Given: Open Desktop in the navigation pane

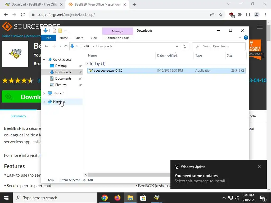Looking at the screenshot, I should pos(61,66).
